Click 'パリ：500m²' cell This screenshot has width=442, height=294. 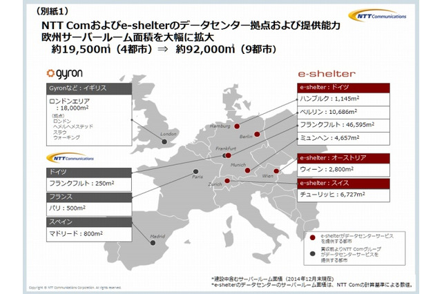pyautogui.click(x=89, y=208)
